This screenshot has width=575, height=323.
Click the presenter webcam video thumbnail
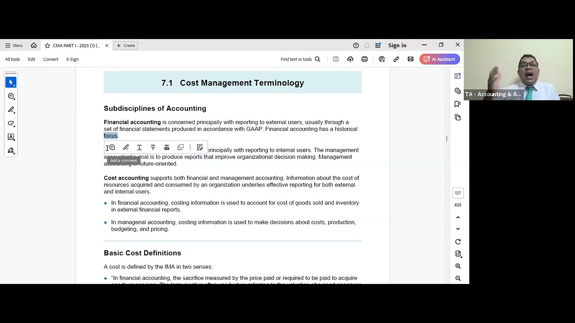[x=518, y=70]
